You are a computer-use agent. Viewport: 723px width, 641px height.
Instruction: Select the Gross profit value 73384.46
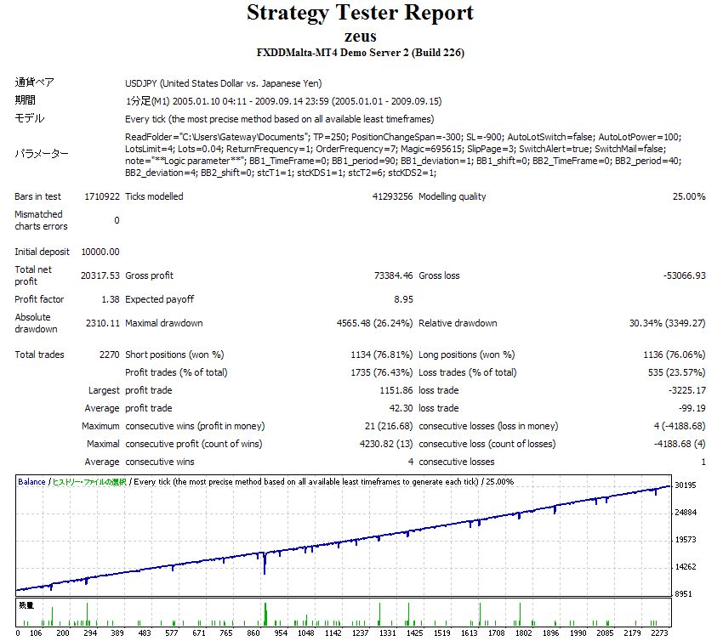pyautogui.click(x=393, y=275)
